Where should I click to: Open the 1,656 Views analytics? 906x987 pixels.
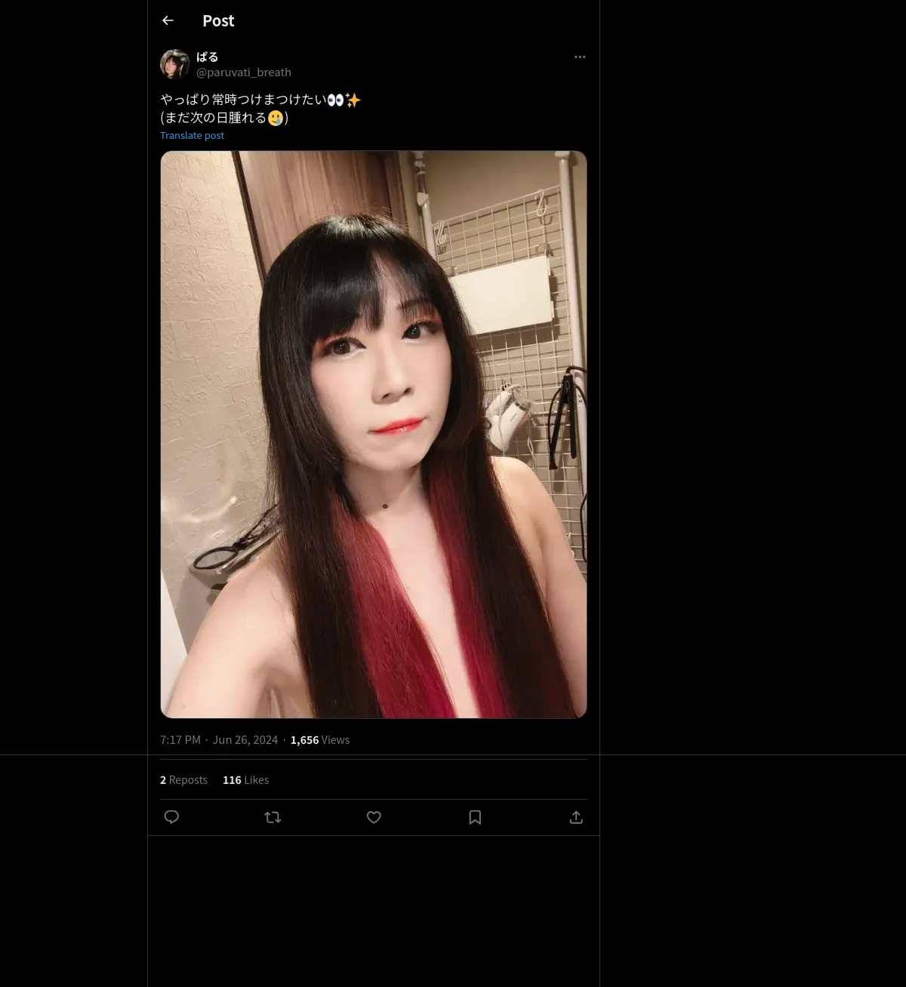pyautogui.click(x=320, y=740)
